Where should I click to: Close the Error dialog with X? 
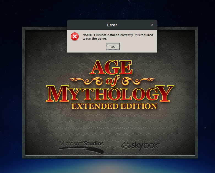click(152, 25)
